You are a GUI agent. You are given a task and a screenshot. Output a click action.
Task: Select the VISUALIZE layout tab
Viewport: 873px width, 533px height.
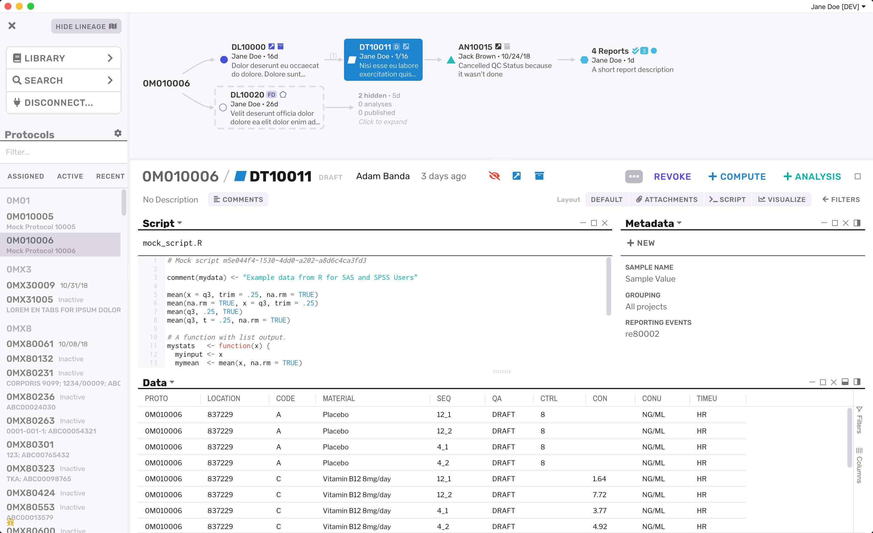pos(781,199)
